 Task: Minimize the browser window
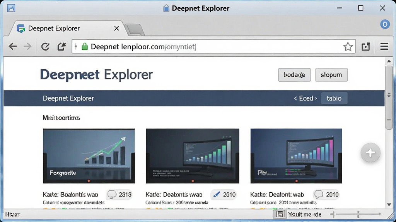click(x=340, y=8)
